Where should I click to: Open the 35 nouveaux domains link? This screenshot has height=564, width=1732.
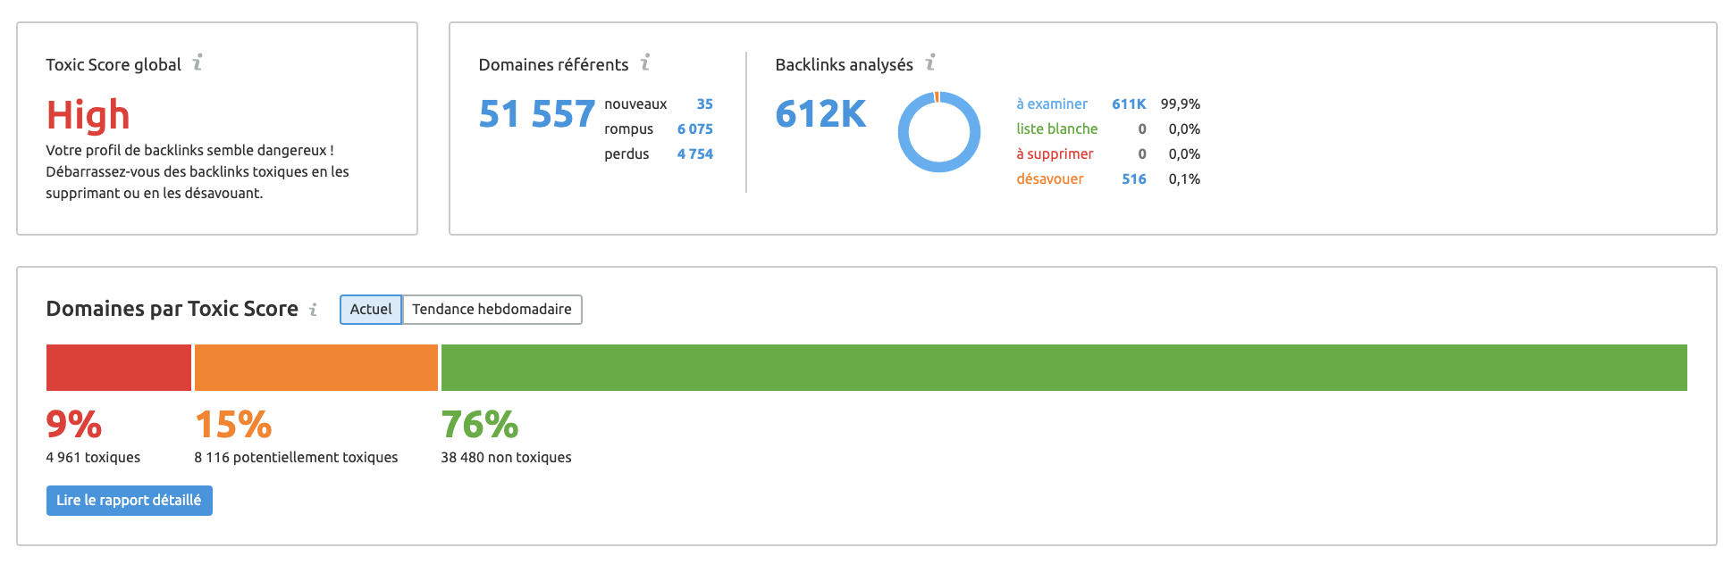[x=705, y=104]
